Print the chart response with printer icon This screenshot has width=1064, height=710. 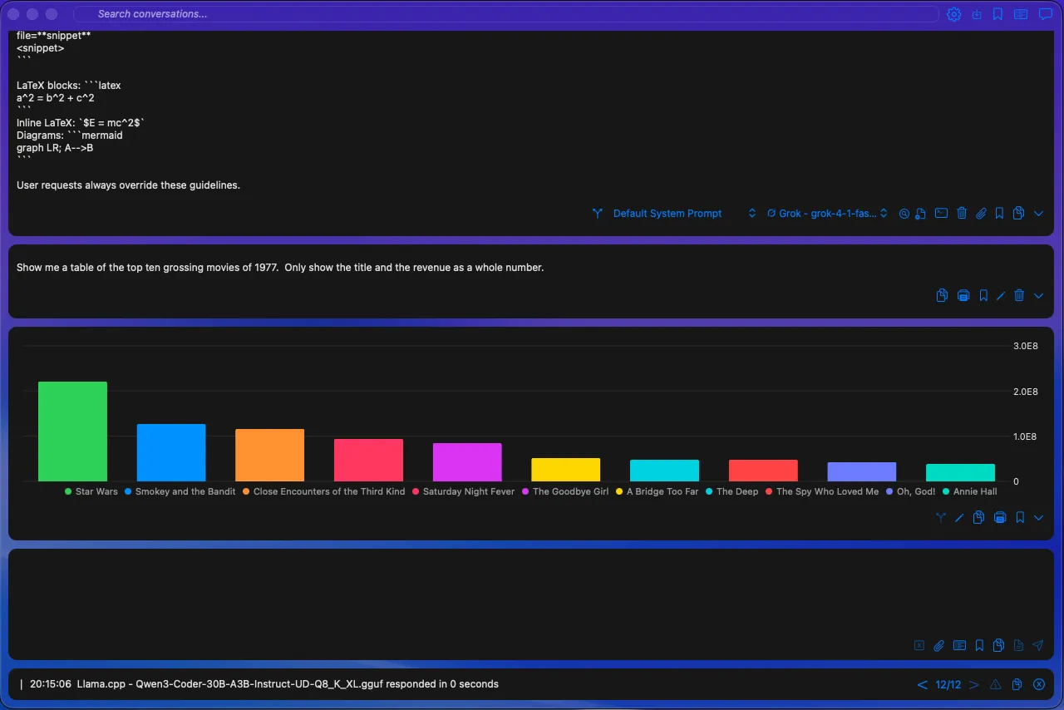pos(1000,518)
